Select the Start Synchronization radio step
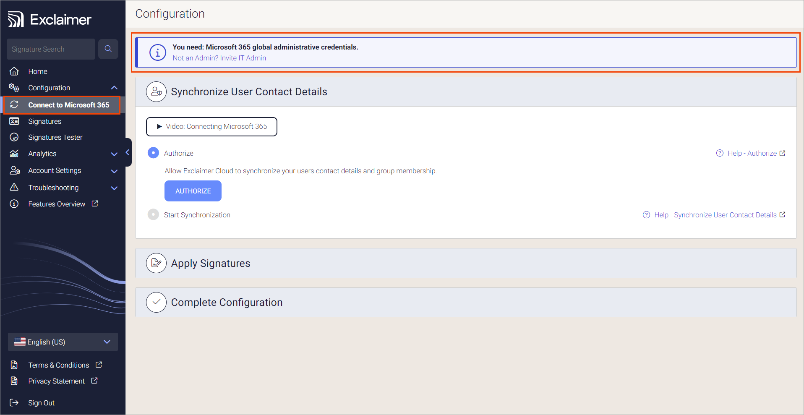The height and width of the screenshot is (415, 804). tap(153, 214)
